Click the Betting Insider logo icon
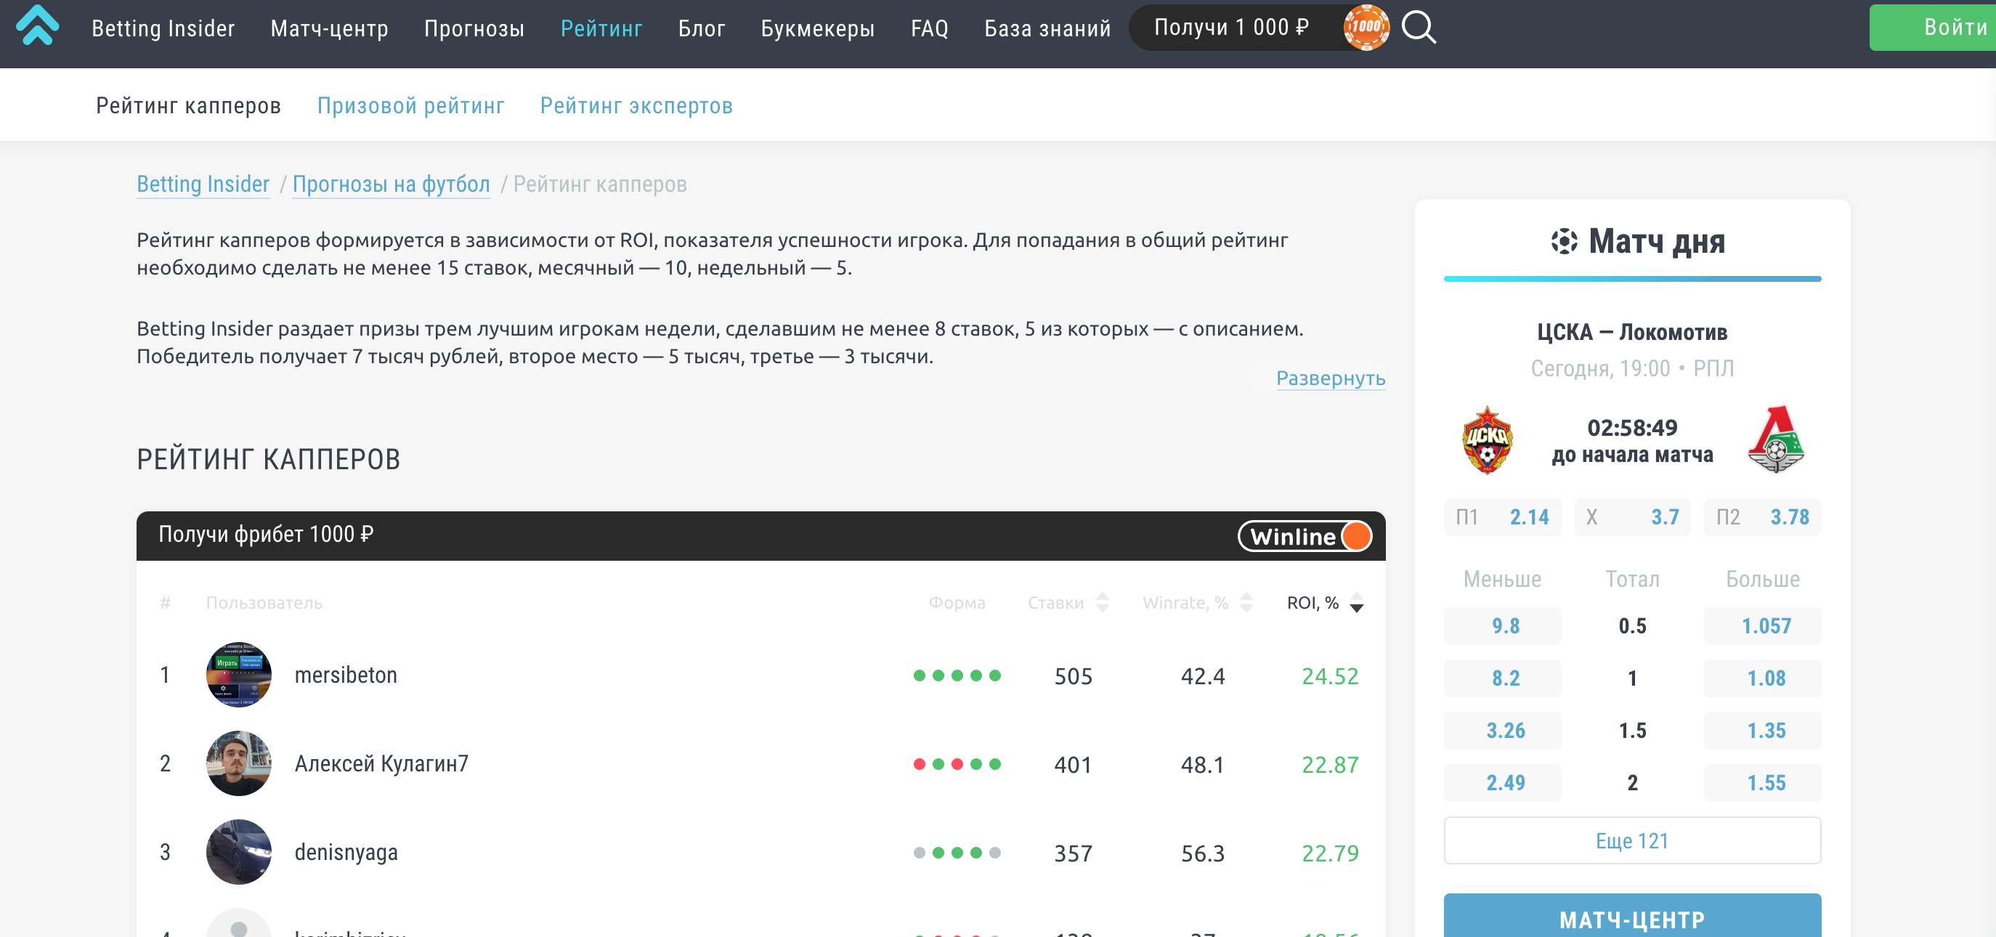 37,25
